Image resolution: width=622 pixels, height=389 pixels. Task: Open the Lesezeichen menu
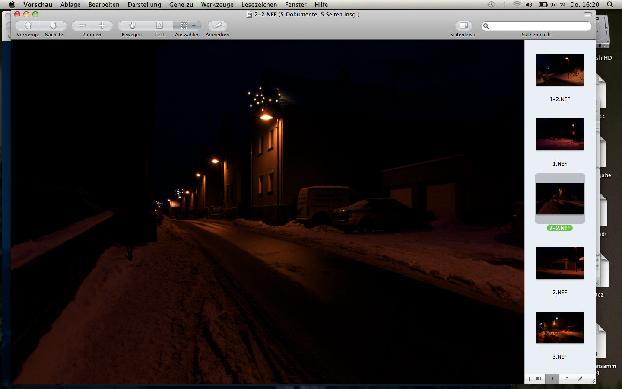[x=259, y=5]
